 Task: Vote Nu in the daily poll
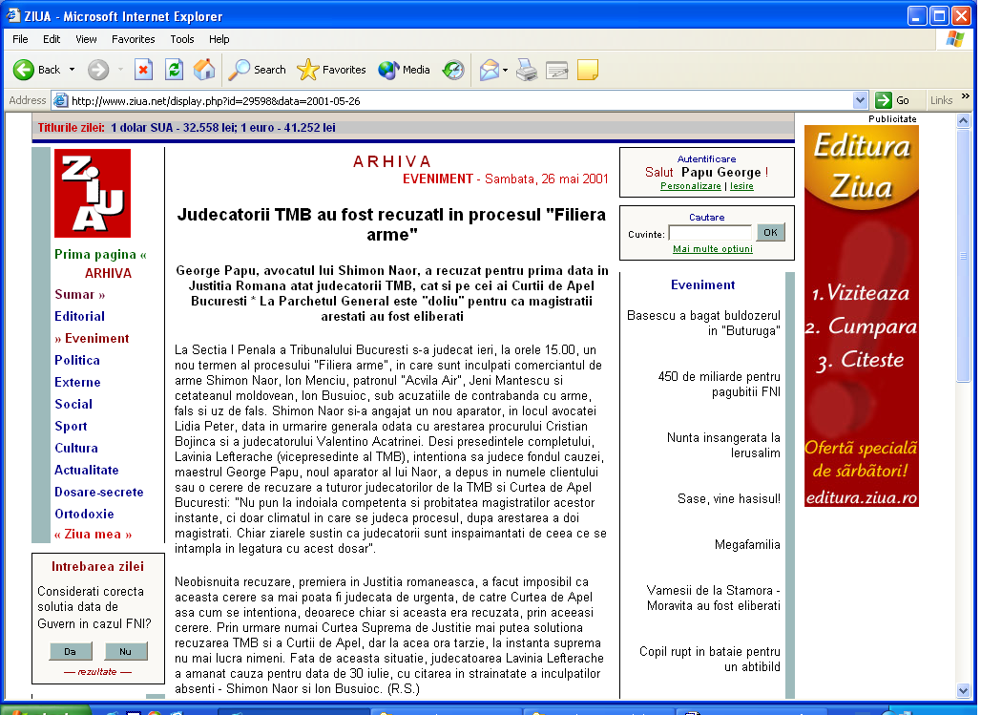point(126,651)
